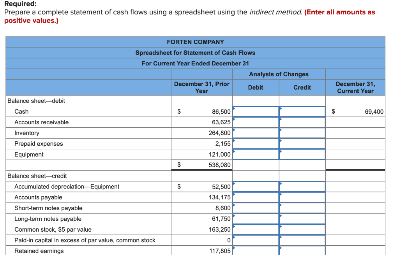Screen dimensions: 399x257
Task: Click the Credit cell for Inventory
Action: 302,133
